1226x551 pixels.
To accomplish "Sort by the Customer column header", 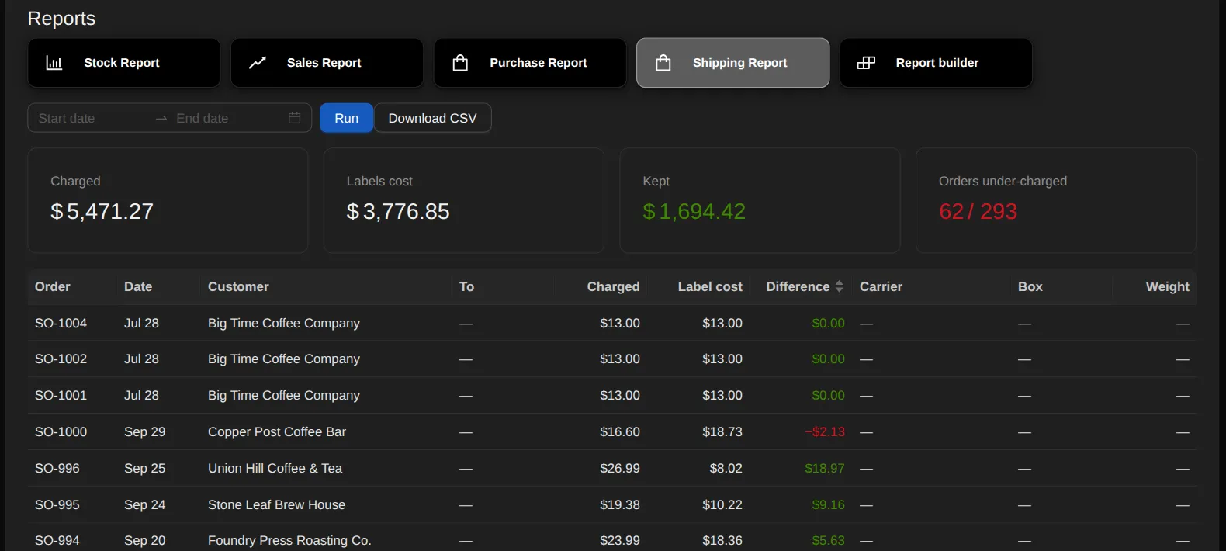I will click(x=238, y=286).
